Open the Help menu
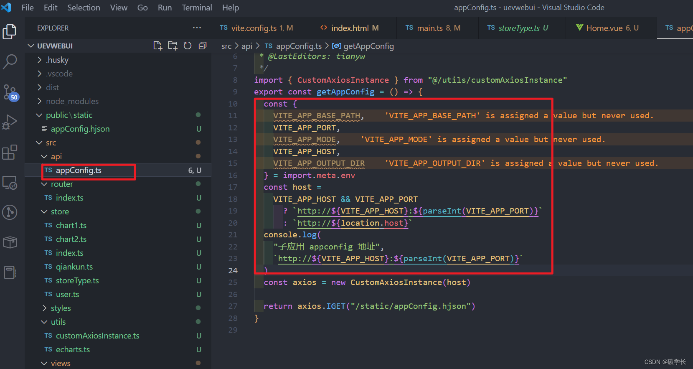 [230, 8]
